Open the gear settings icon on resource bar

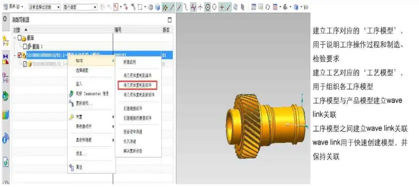(x=5, y=19)
